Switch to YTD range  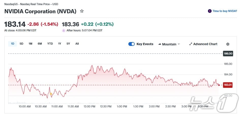pos(50,44)
